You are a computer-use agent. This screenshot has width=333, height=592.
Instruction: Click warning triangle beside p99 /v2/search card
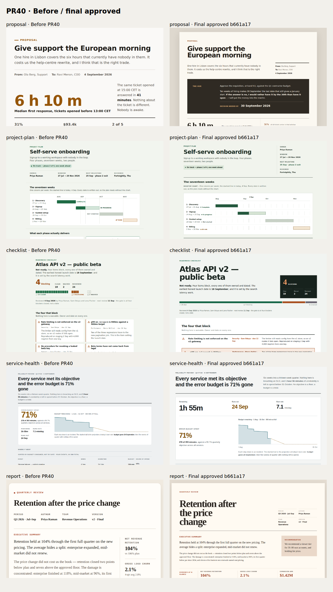[x=89, y=322]
